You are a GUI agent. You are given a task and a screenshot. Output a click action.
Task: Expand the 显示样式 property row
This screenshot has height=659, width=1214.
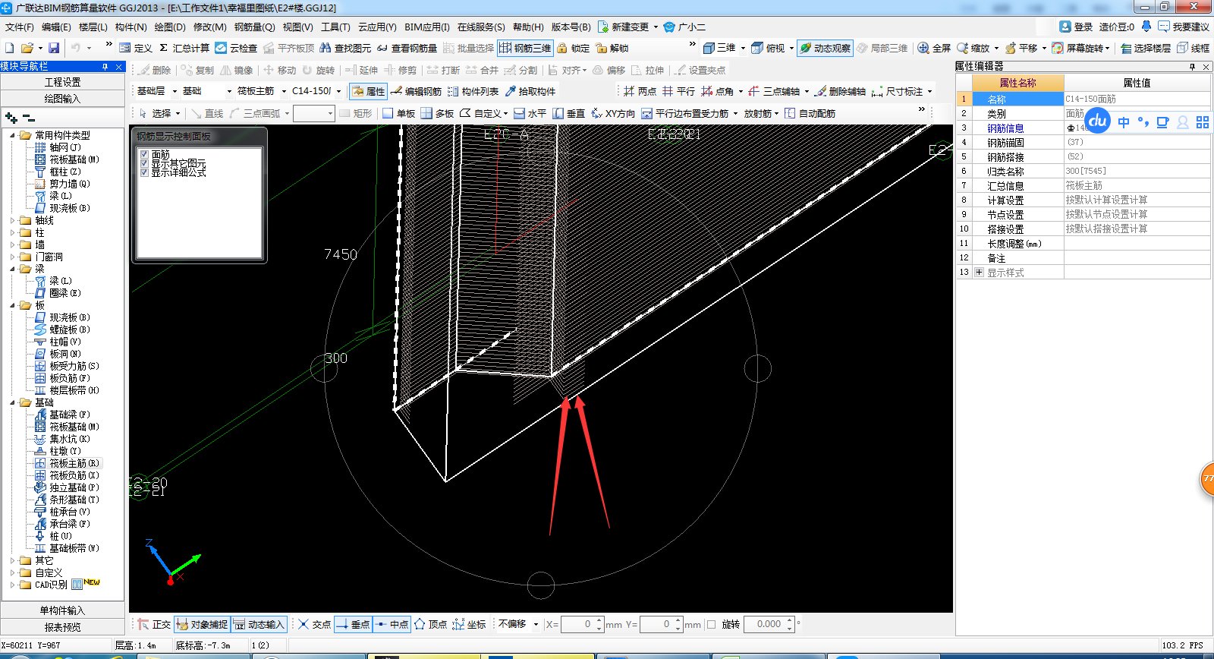[979, 272]
